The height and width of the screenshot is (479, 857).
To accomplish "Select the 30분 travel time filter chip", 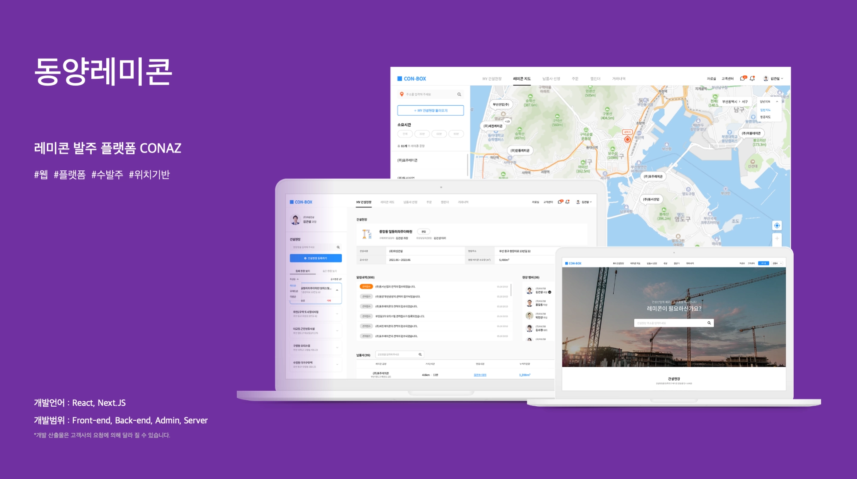I will [422, 134].
